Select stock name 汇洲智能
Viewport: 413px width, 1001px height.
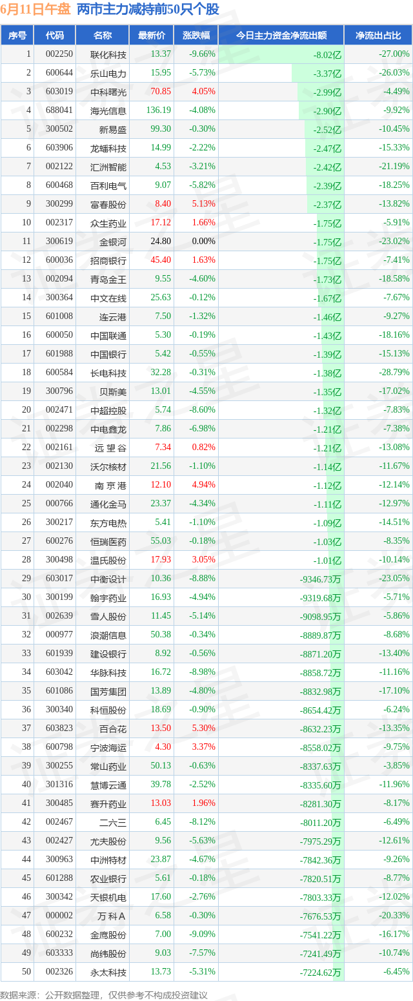[x=108, y=167]
